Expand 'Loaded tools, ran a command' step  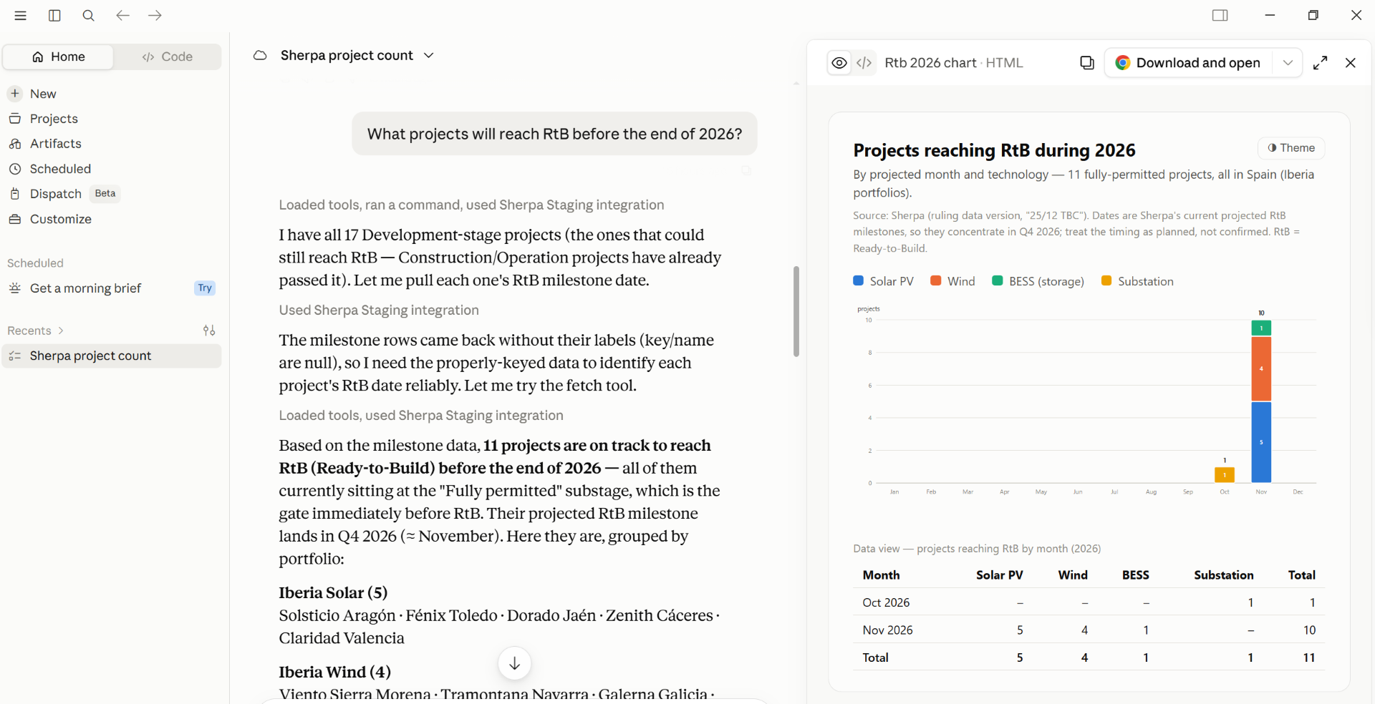click(471, 205)
